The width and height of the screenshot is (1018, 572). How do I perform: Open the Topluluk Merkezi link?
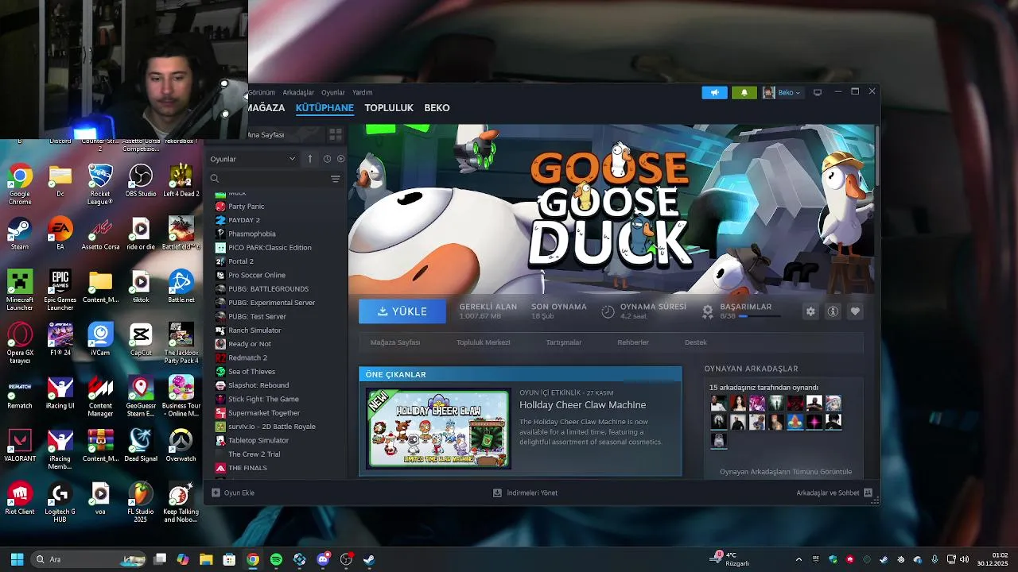click(x=483, y=342)
